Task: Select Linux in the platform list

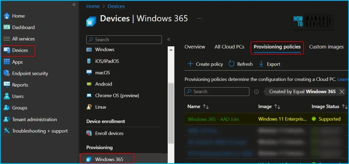Action: [101, 107]
